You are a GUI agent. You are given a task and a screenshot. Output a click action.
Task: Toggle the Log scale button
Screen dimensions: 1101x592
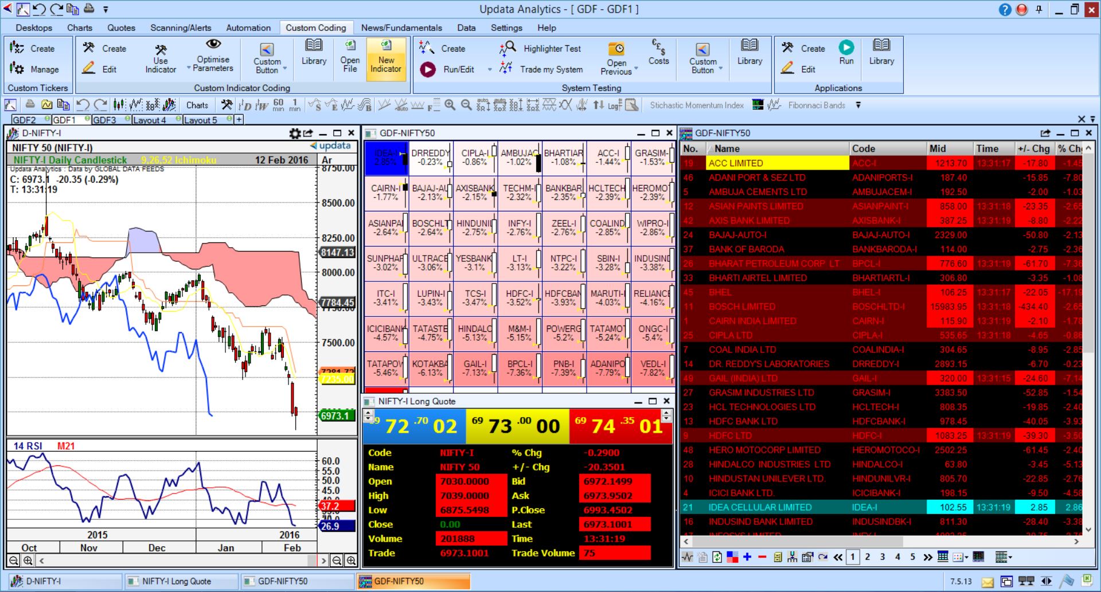click(x=615, y=105)
